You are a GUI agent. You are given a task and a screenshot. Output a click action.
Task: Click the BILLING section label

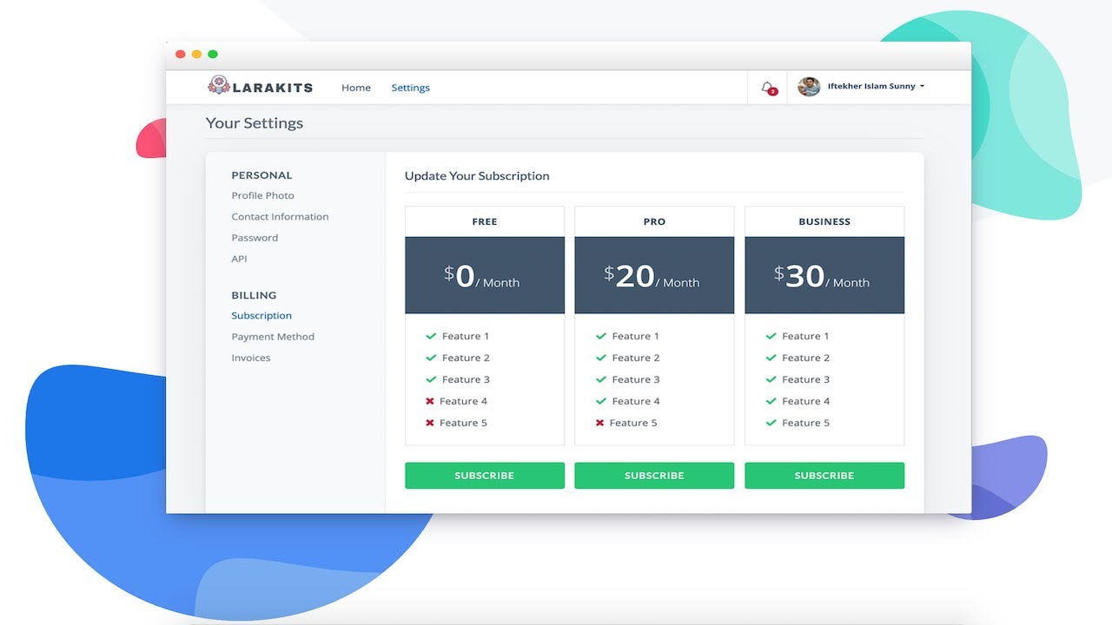click(254, 295)
